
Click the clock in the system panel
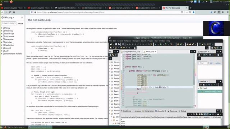pyautogui.click(x=221, y=1)
